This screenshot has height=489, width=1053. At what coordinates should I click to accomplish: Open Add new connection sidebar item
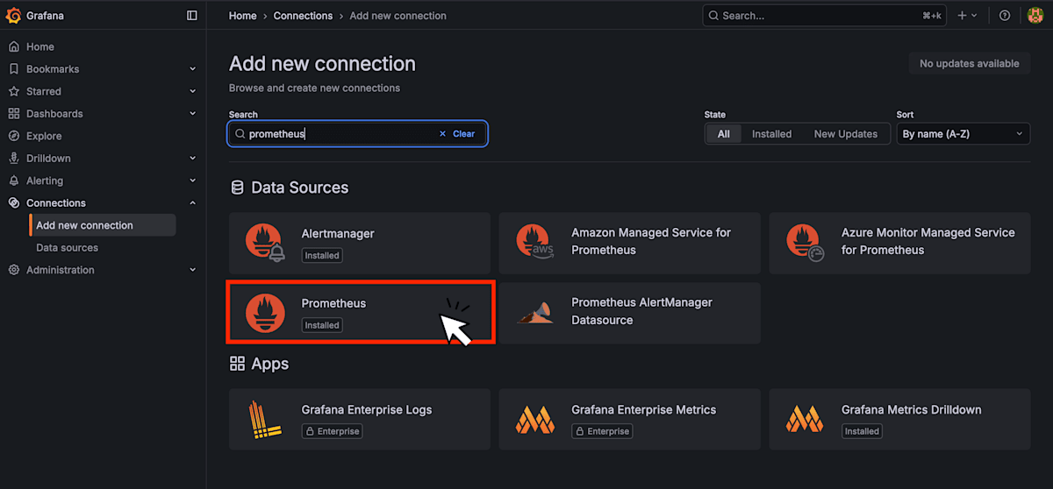click(103, 225)
